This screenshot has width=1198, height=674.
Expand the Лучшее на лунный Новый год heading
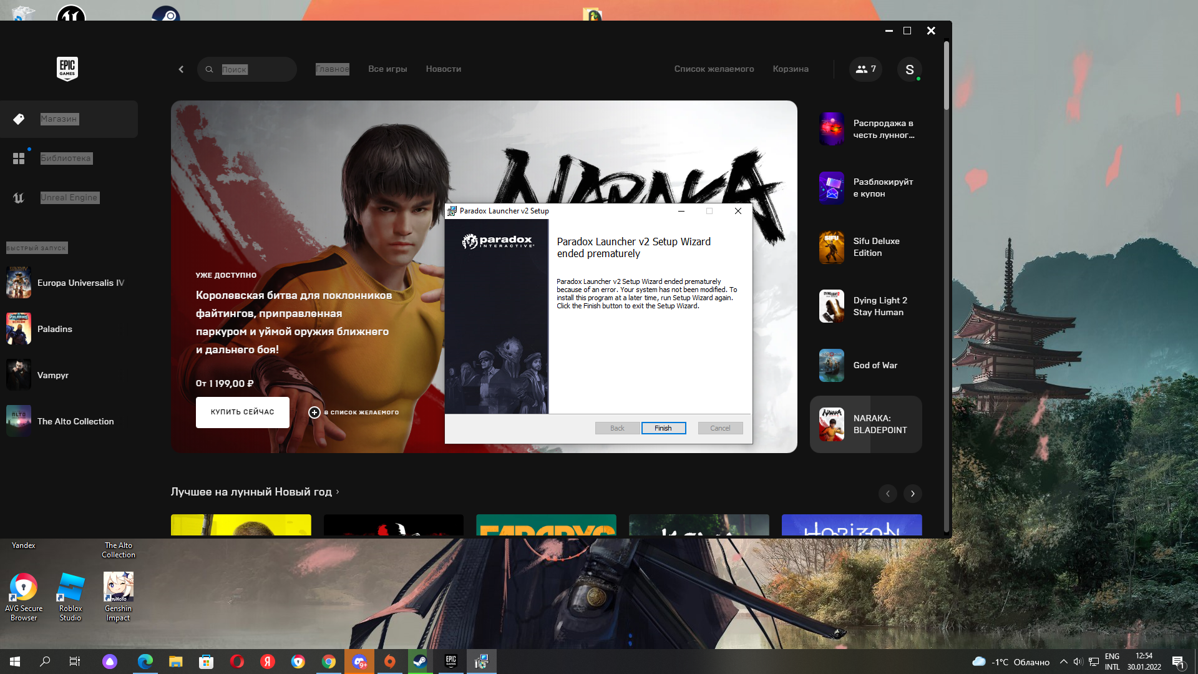(x=255, y=492)
